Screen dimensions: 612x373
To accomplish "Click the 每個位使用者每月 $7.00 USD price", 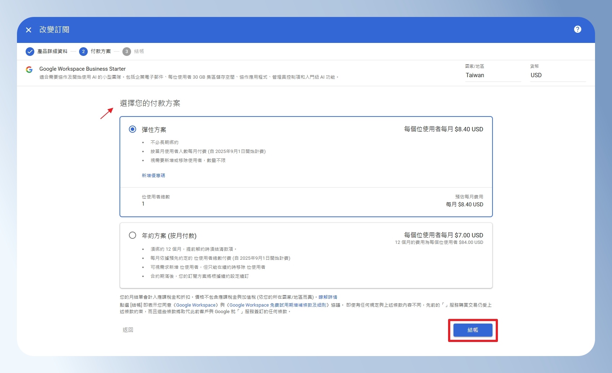I will (x=443, y=235).
